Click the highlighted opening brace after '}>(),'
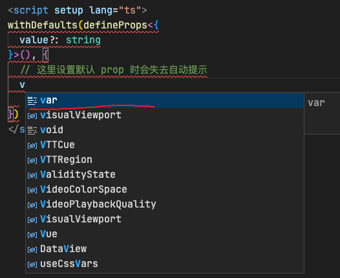 point(45,55)
